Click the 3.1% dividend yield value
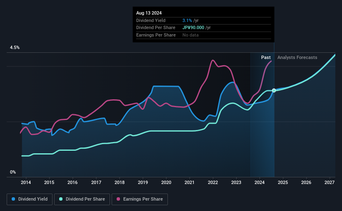Screen dimensions: 342x211 click(x=187, y=20)
